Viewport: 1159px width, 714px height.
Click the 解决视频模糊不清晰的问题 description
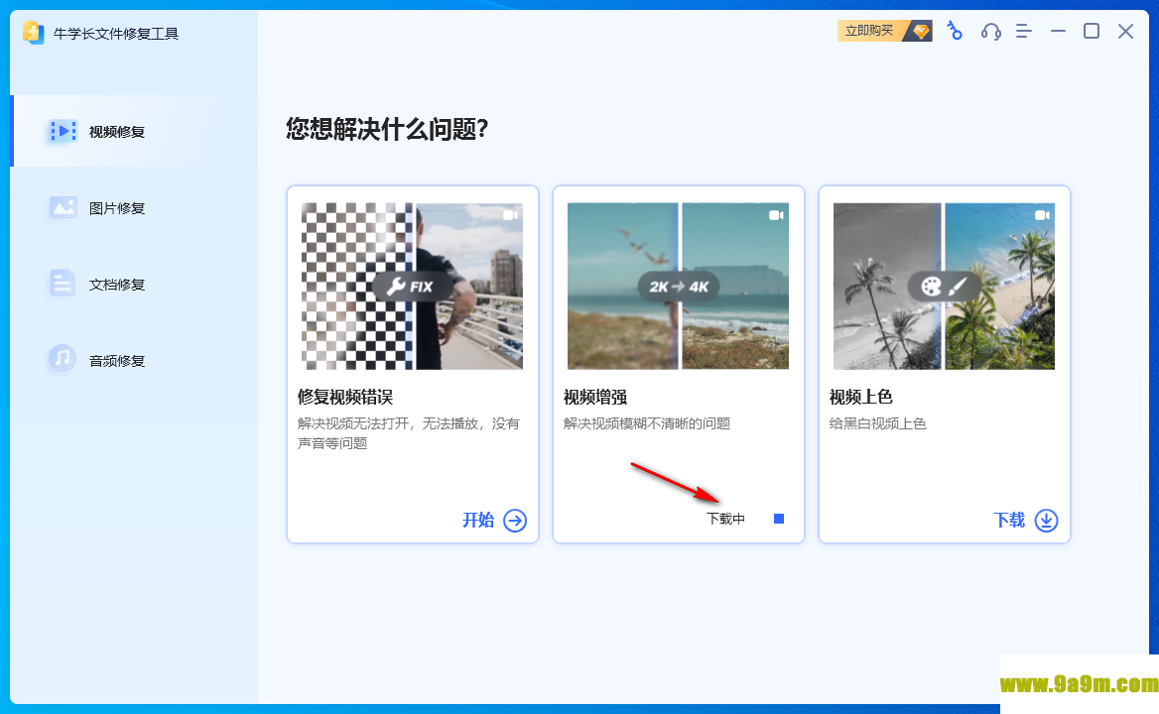coord(647,423)
